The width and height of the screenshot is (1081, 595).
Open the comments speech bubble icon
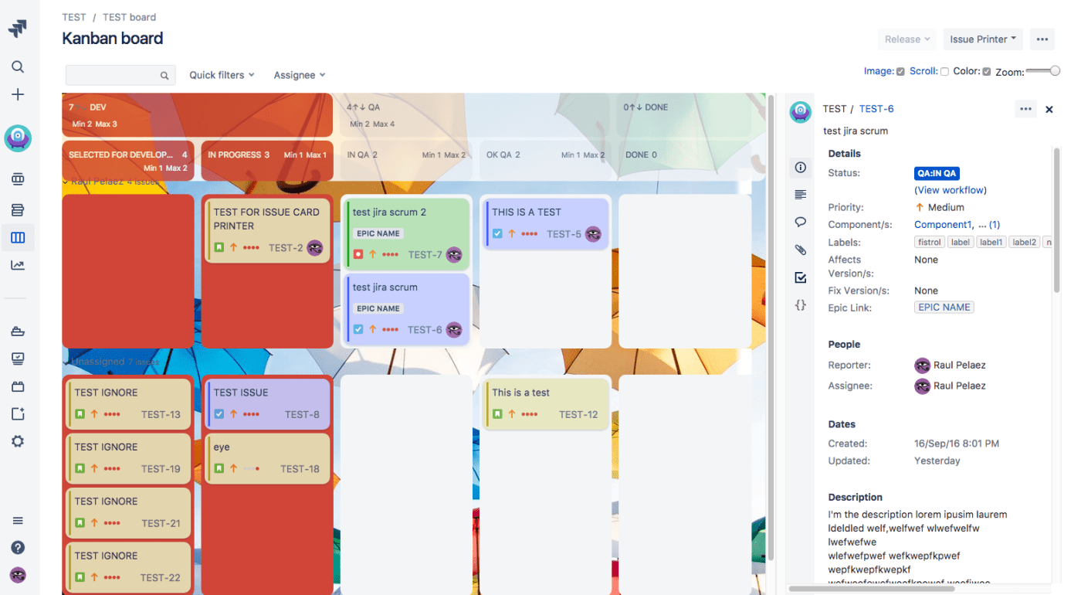(801, 222)
